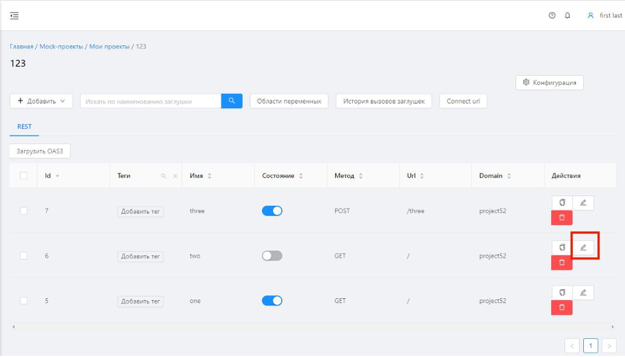Open Id column sort dropdown arrow
Viewport: 625px width, 357px height.
[58, 176]
